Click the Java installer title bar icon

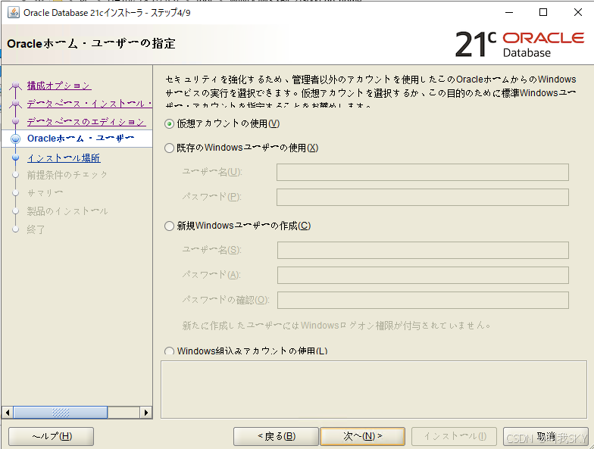[14, 12]
